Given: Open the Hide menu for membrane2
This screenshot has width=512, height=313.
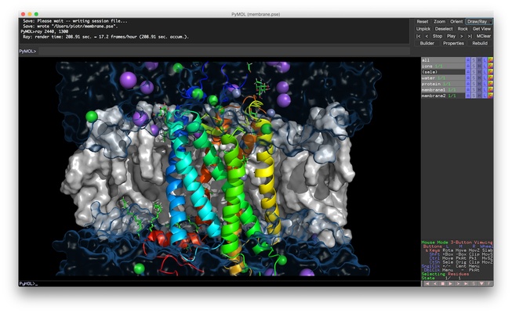Looking at the screenshot, I should coord(479,95).
